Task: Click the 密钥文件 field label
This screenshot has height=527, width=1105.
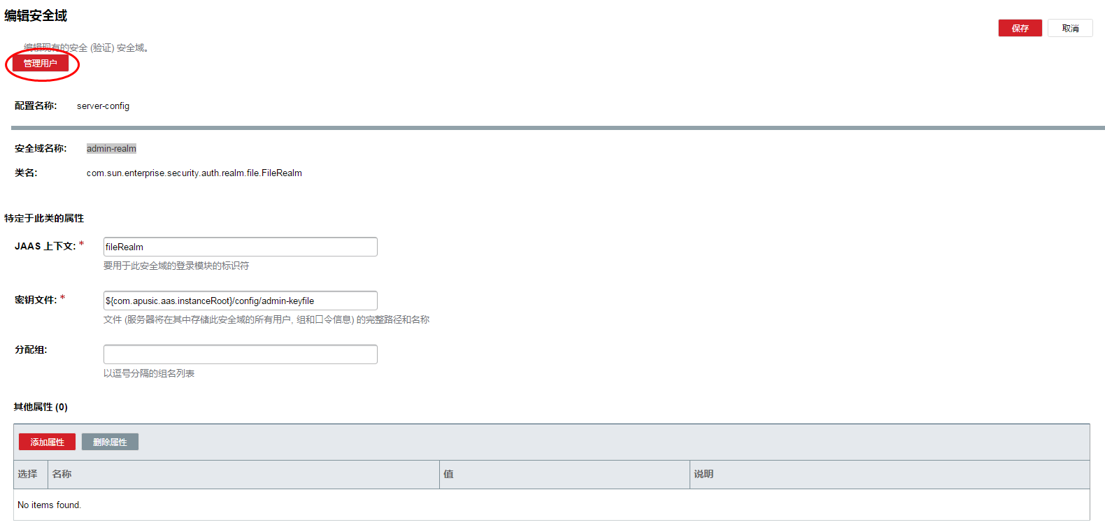Action: point(36,300)
